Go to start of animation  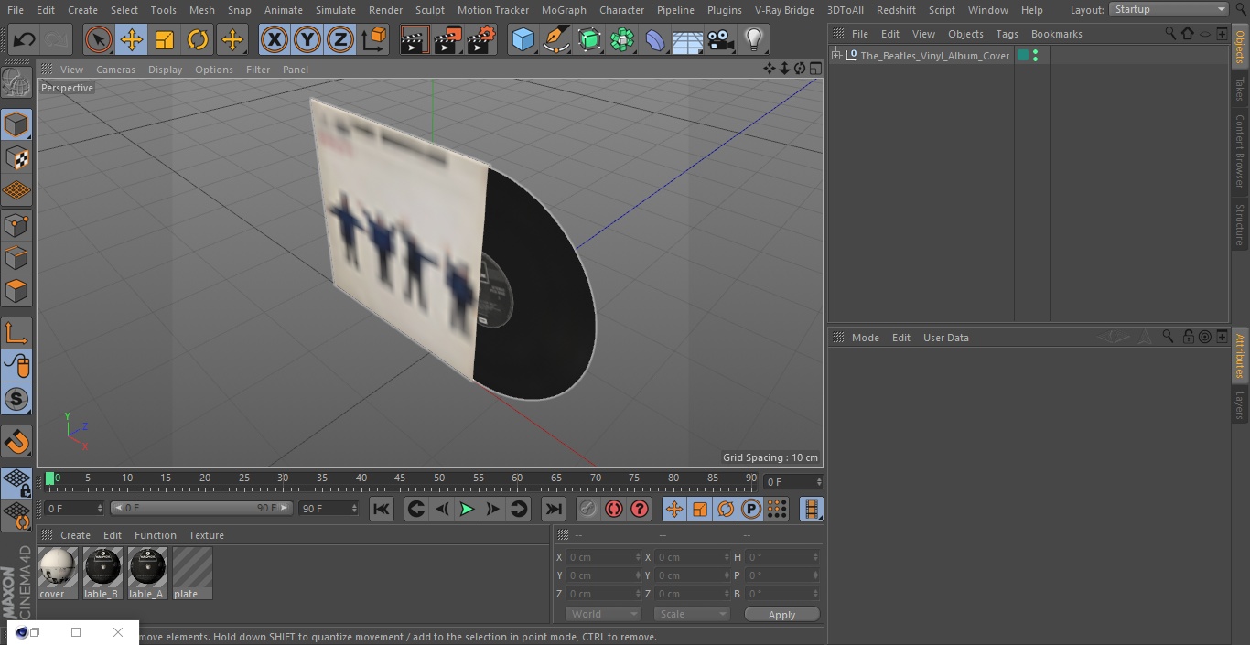coord(382,509)
